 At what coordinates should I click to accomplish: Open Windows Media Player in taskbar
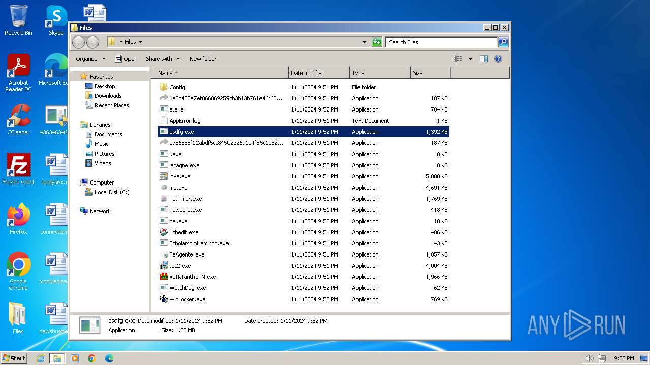75,358
